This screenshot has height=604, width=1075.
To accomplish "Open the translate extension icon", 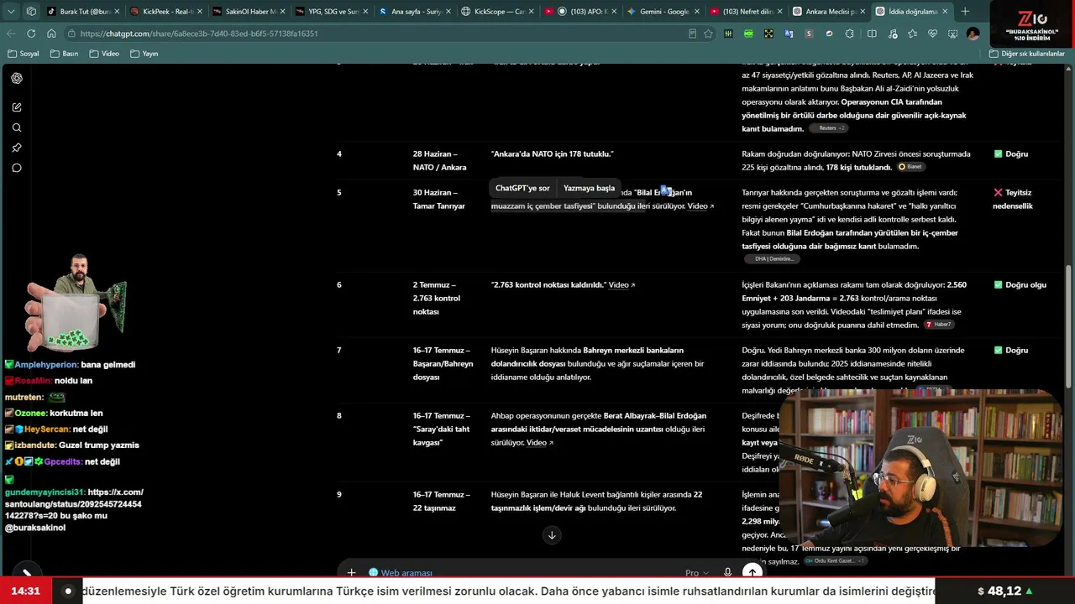I will 789,34.
